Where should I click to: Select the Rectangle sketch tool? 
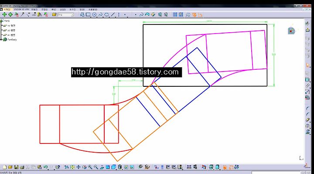tap(88, 14)
